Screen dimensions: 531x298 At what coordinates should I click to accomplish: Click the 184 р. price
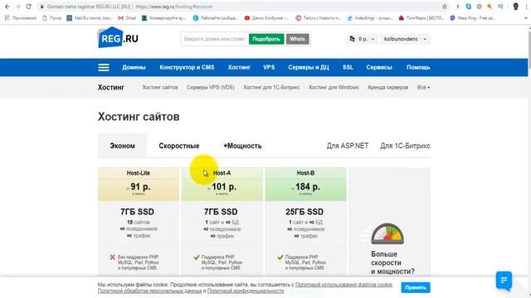pos(308,186)
